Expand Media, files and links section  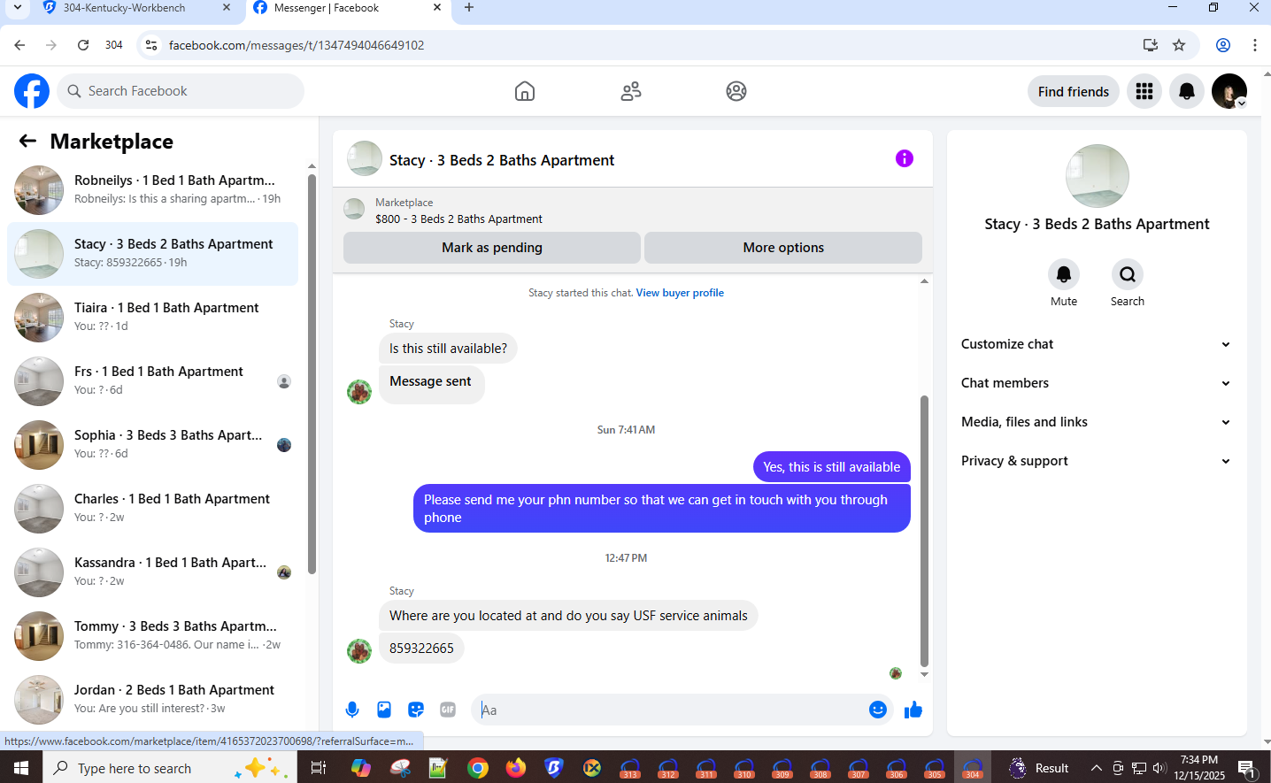pyautogui.click(x=1096, y=422)
